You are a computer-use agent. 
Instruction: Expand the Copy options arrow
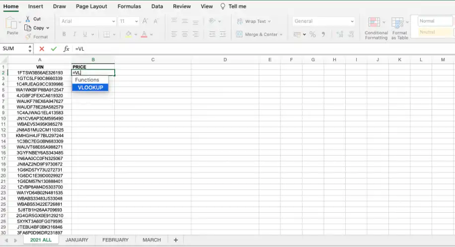pyautogui.click(x=48, y=28)
